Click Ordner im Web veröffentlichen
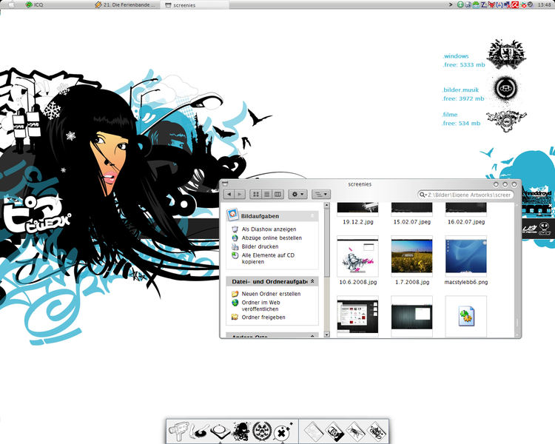Screen dimensions: 555x444 261,306
